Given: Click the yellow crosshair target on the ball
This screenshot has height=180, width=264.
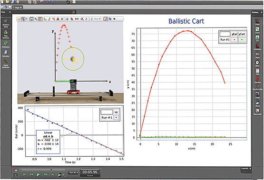Looking at the screenshot, I should click(x=73, y=59).
